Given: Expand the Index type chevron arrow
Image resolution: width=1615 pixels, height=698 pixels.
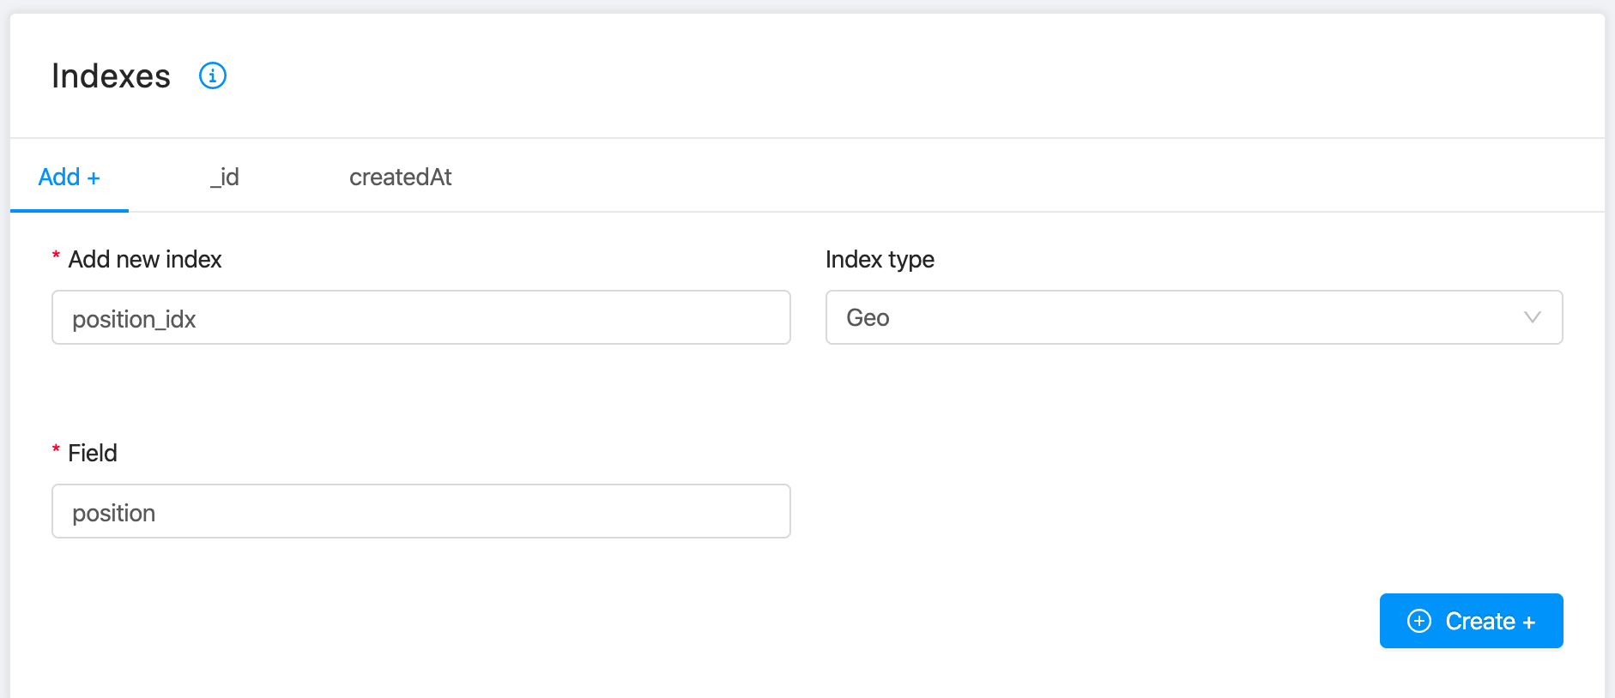Looking at the screenshot, I should pyautogui.click(x=1532, y=317).
